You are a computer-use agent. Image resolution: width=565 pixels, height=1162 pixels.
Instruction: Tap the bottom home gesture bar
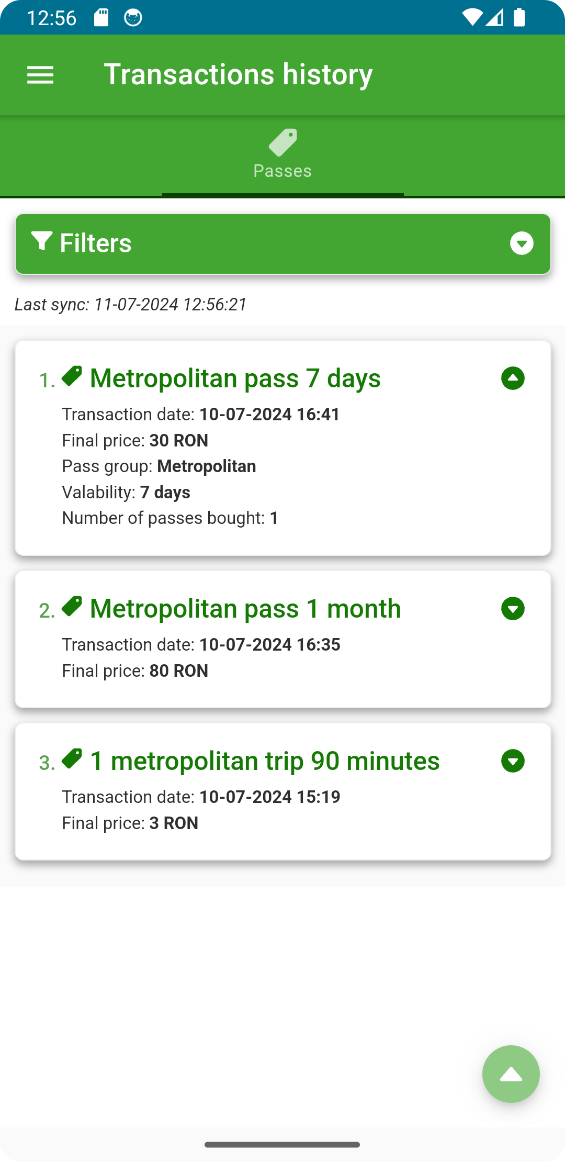click(x=282, y=1145)
